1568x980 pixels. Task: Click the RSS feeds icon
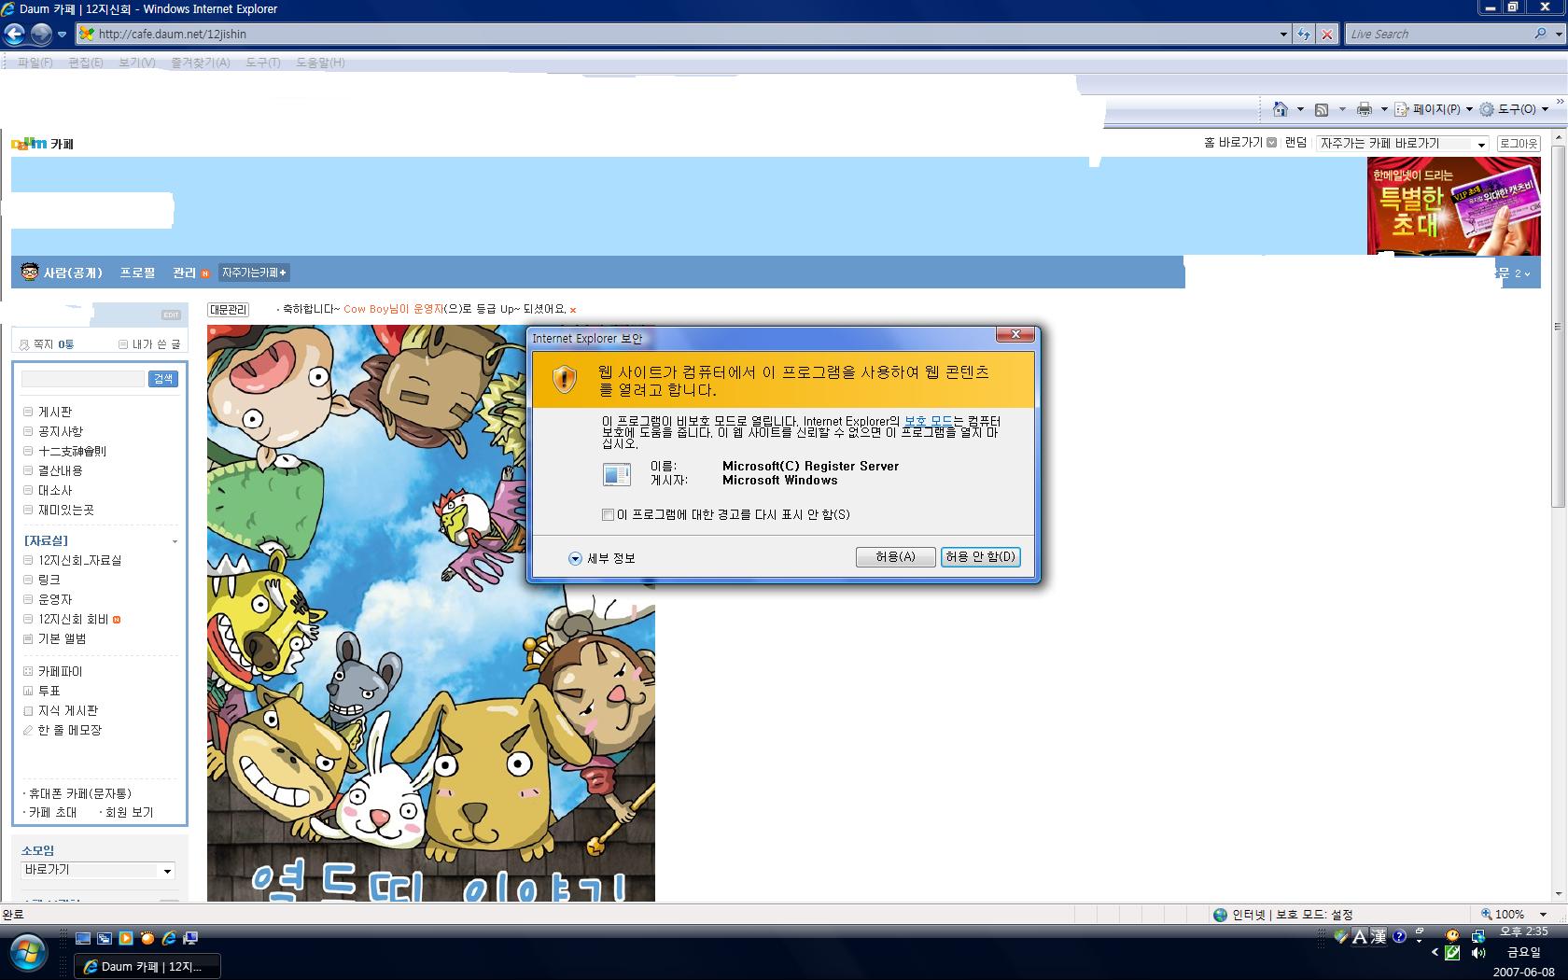click(1322, 109)
